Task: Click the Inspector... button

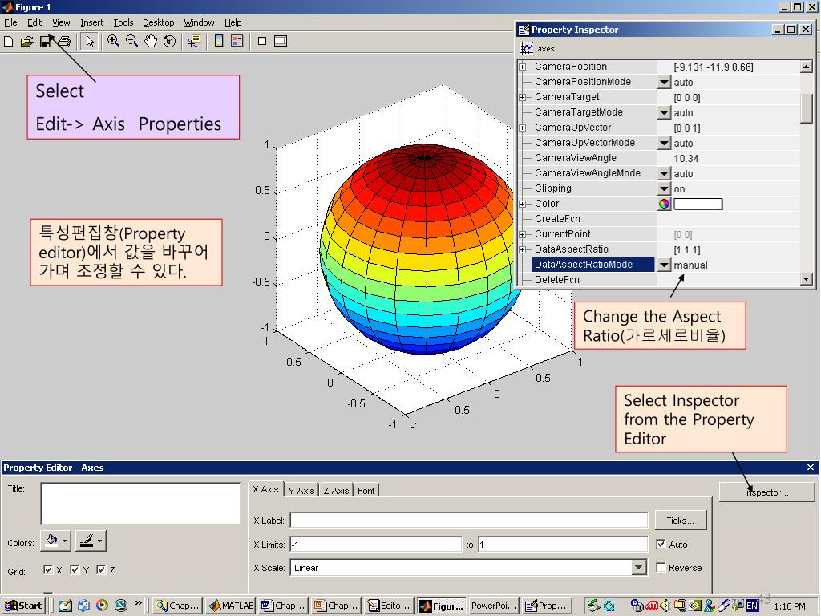Action: tap(766, 492)
